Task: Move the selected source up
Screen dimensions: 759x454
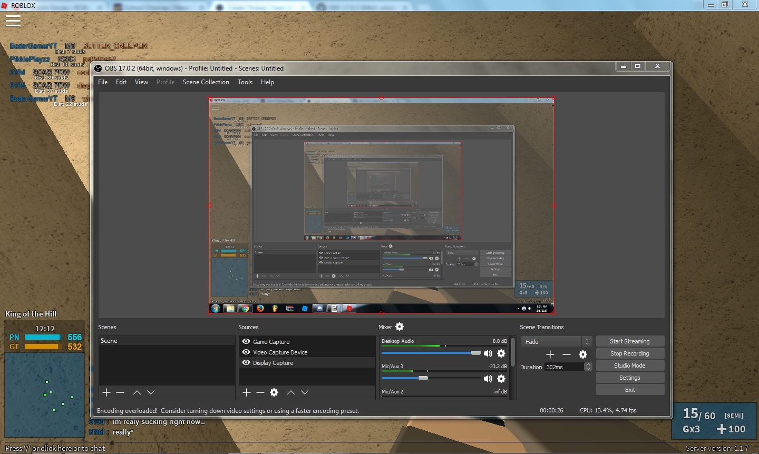Action: click(291, 392)
